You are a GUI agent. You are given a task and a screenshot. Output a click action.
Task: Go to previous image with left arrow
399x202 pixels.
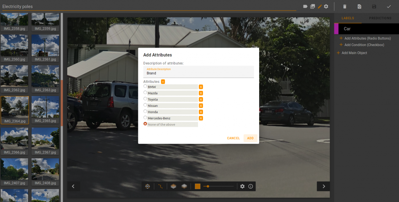click(73, 186)
